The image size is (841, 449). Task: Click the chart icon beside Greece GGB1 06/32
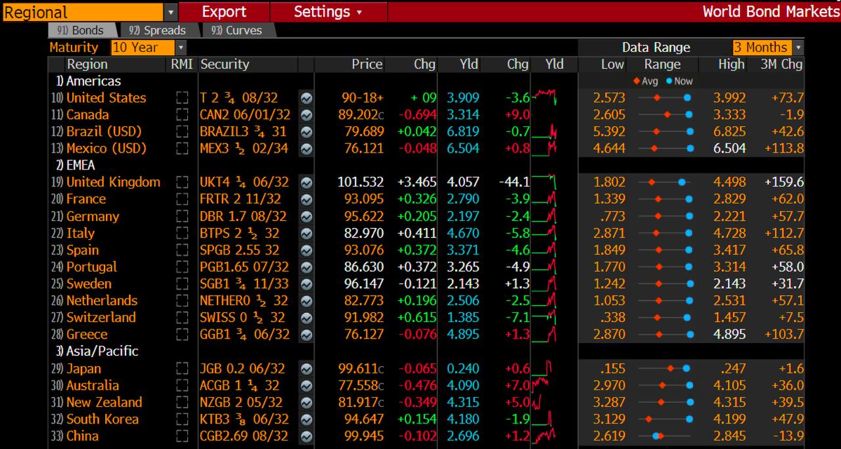pos(306,335)
